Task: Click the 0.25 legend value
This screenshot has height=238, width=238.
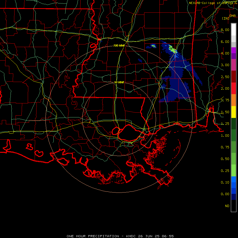Action: coord(225,171)
